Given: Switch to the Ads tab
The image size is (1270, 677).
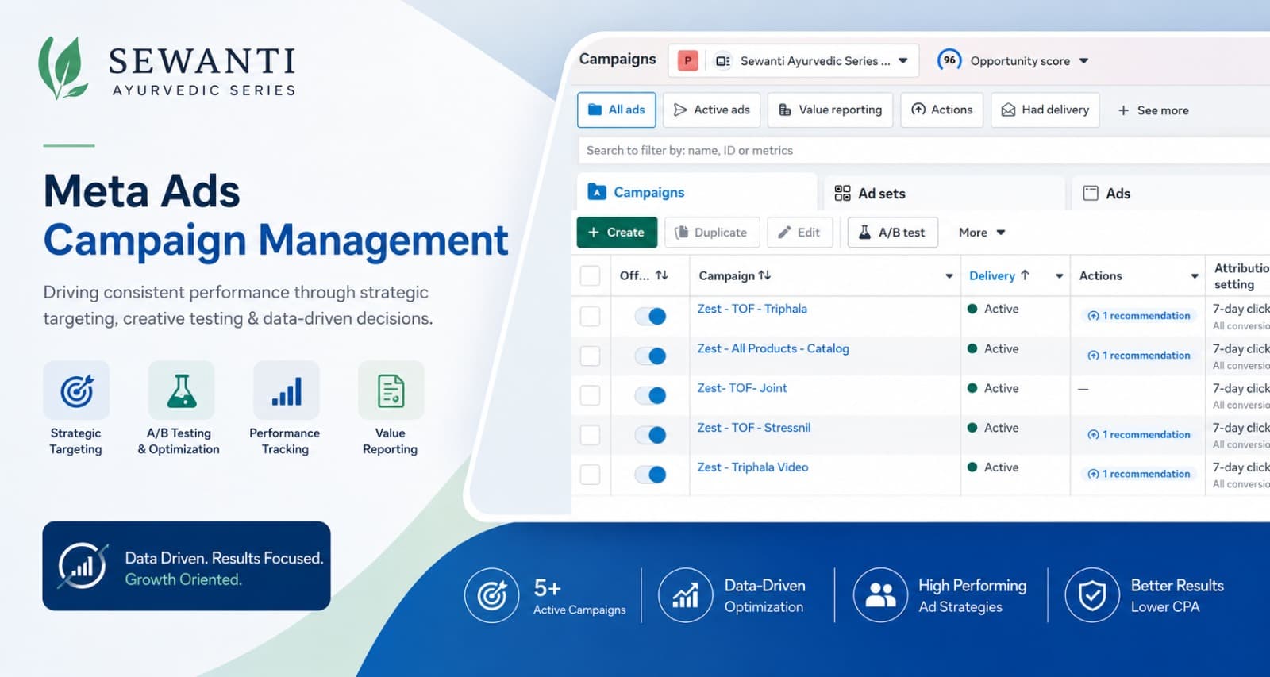Looking at the screenshot, I should click(x=1172, y=193).
